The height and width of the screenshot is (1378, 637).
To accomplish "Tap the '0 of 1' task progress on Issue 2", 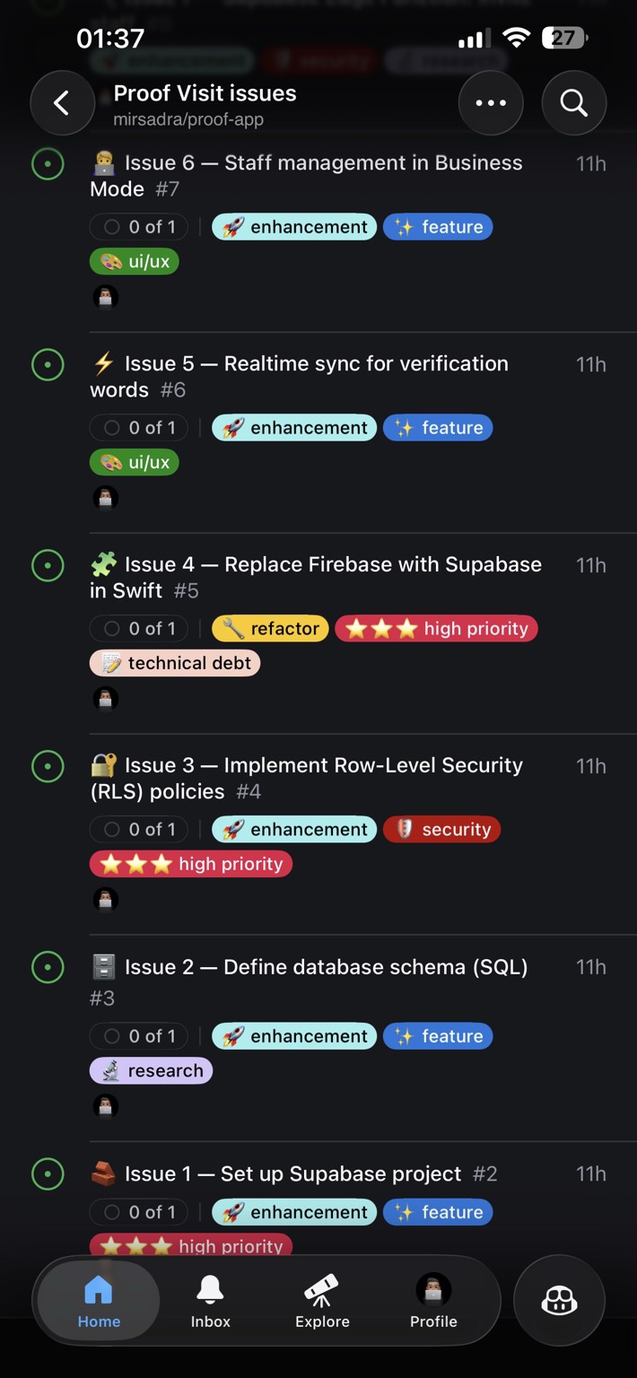I will 139,1036.
